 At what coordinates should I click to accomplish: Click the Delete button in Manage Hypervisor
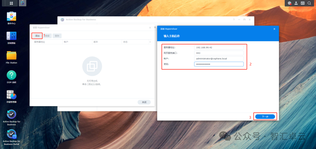(57, 36)
